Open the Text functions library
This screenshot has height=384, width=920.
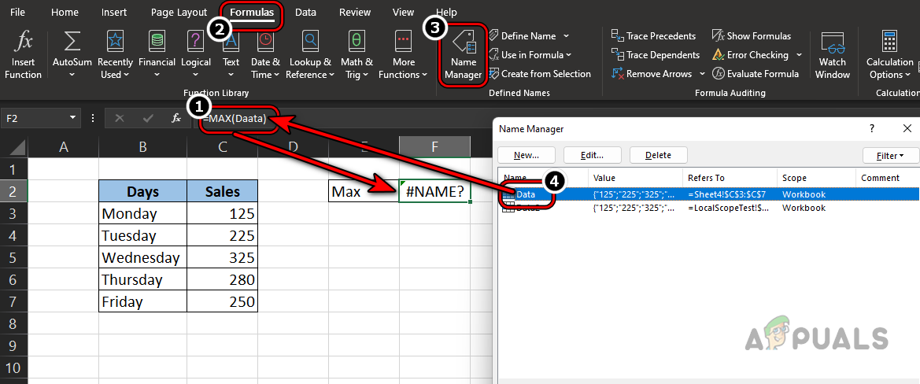[231, 54]
